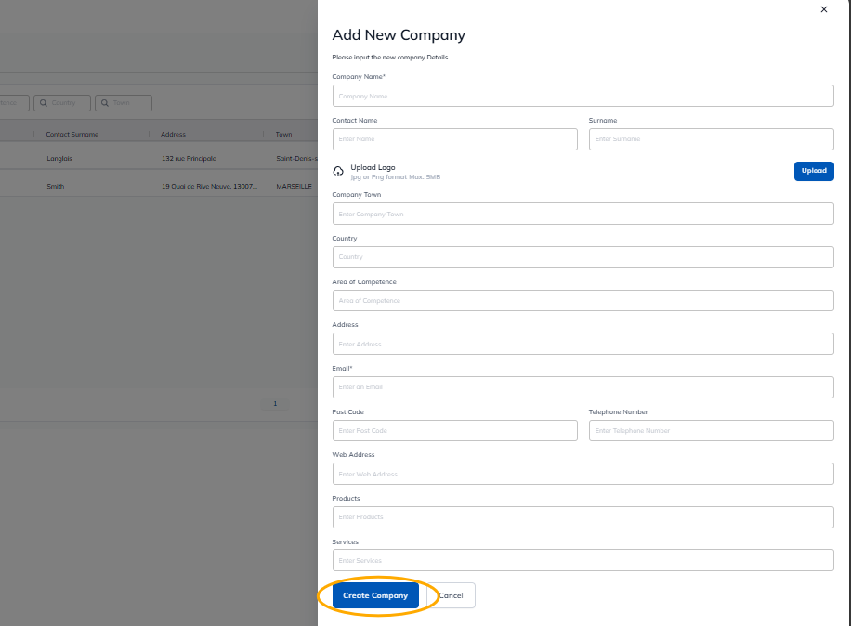Screen dimensions: 851x626
Task: Click the cloud upload icon beside Upload Logo
Action: pyautogui.click(x=338, y=172)
